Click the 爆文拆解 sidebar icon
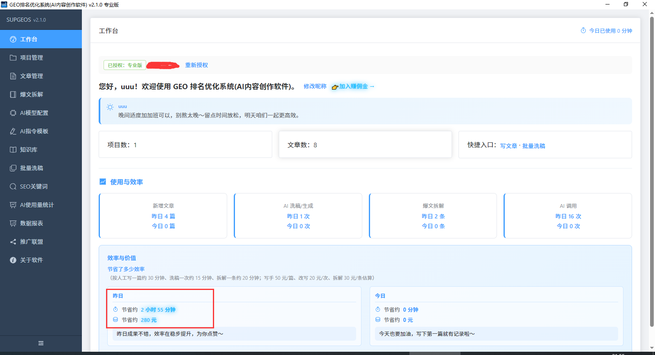 point(13,94)
